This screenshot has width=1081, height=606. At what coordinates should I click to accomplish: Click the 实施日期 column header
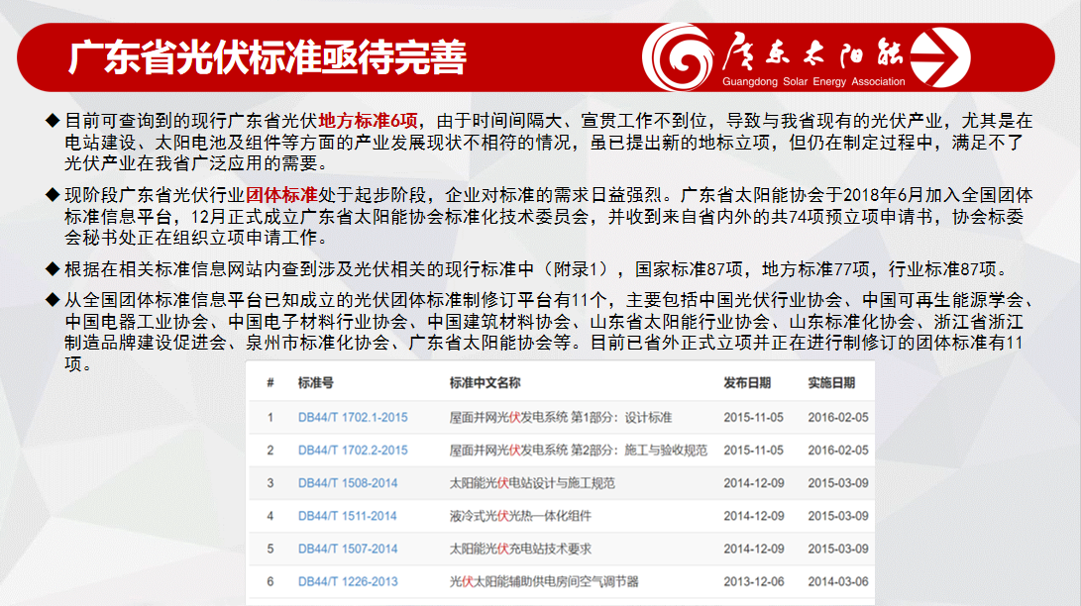tap(831, 383)
